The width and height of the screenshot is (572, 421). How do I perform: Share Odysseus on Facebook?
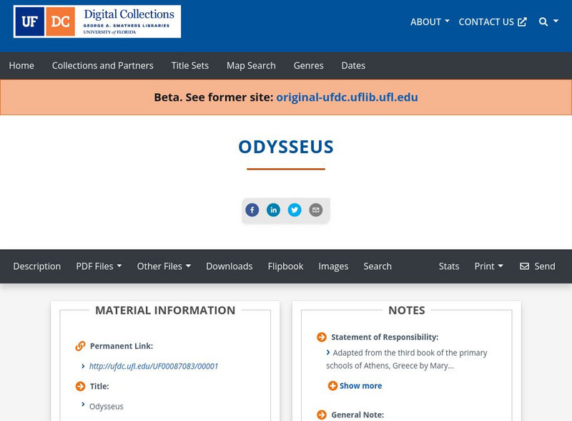252,210
